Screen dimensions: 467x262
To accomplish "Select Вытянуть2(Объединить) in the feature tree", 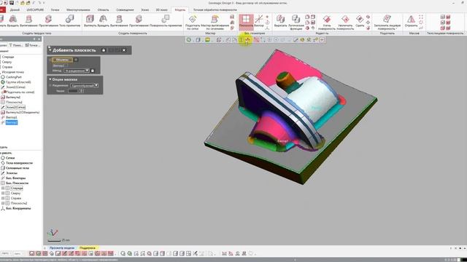I will (x=23, y=112).
